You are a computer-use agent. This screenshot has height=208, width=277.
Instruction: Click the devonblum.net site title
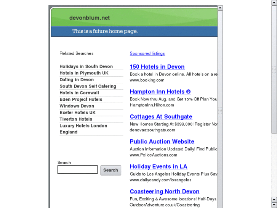[x=90, y=18]
